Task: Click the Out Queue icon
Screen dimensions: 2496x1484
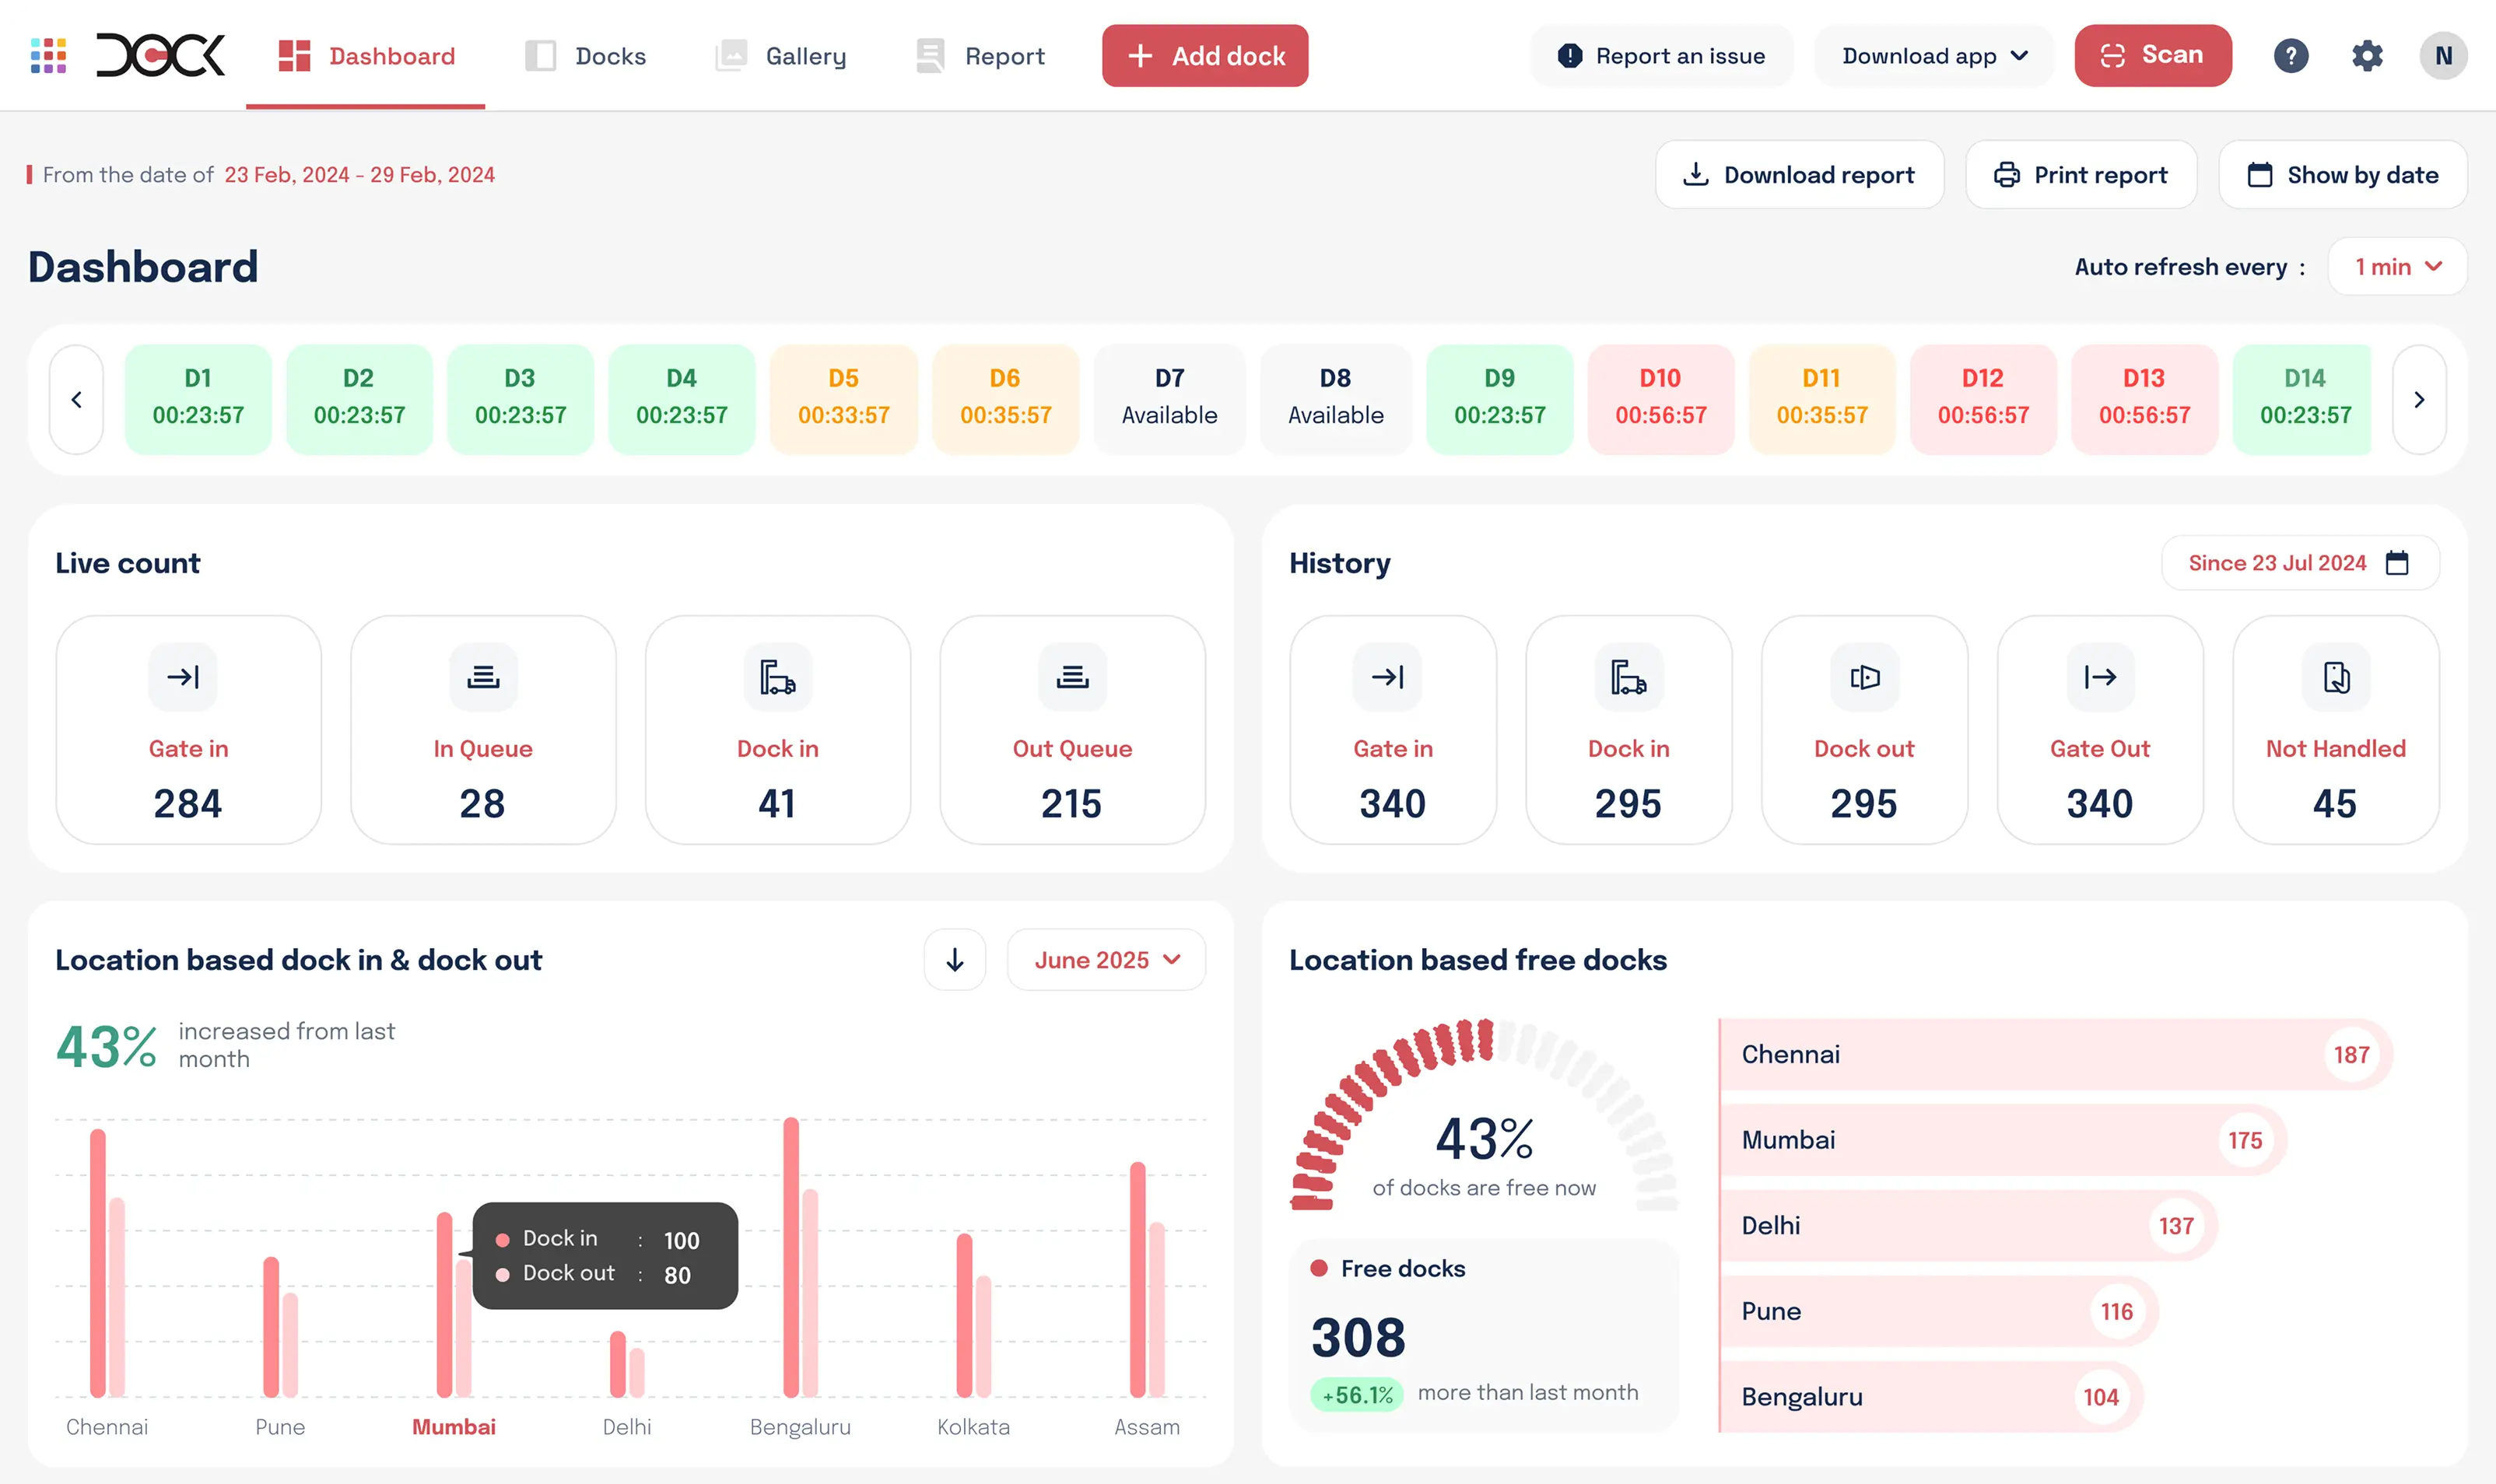Action: pyautogui.click(x=1072, y=677)
